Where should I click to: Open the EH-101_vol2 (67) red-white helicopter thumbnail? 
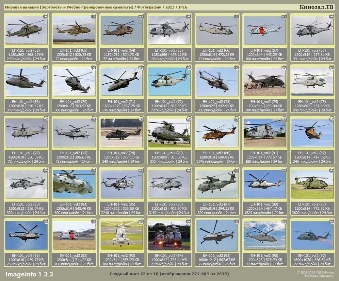pyautogui.click(x=264, y=30)
